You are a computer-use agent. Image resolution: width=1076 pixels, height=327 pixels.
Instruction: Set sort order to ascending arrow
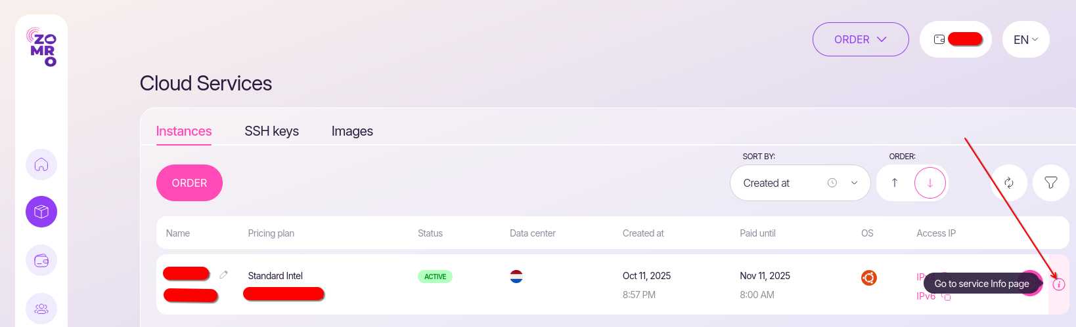(895, 183)
